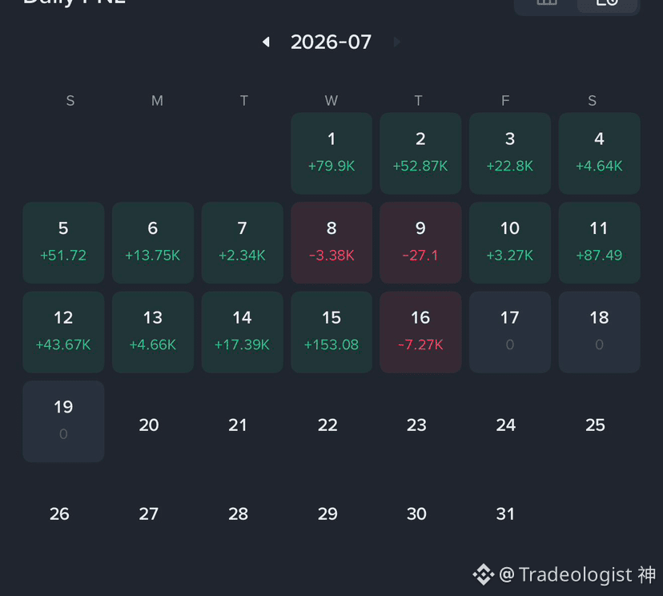Open the 2026-07 month selector
Viewport: 663px width, 596px height.
tap(331, 42)
